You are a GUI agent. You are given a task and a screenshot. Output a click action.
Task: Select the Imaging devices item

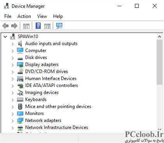point(42,92)
